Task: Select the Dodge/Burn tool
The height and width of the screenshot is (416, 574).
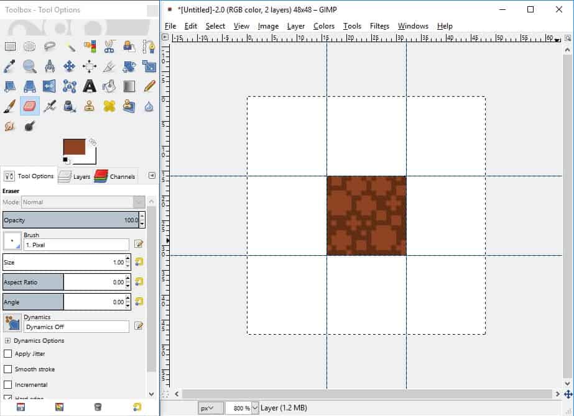Action: pos(30,126)
